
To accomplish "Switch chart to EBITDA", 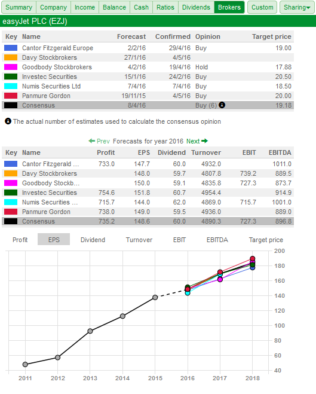I will click(217, 240).
